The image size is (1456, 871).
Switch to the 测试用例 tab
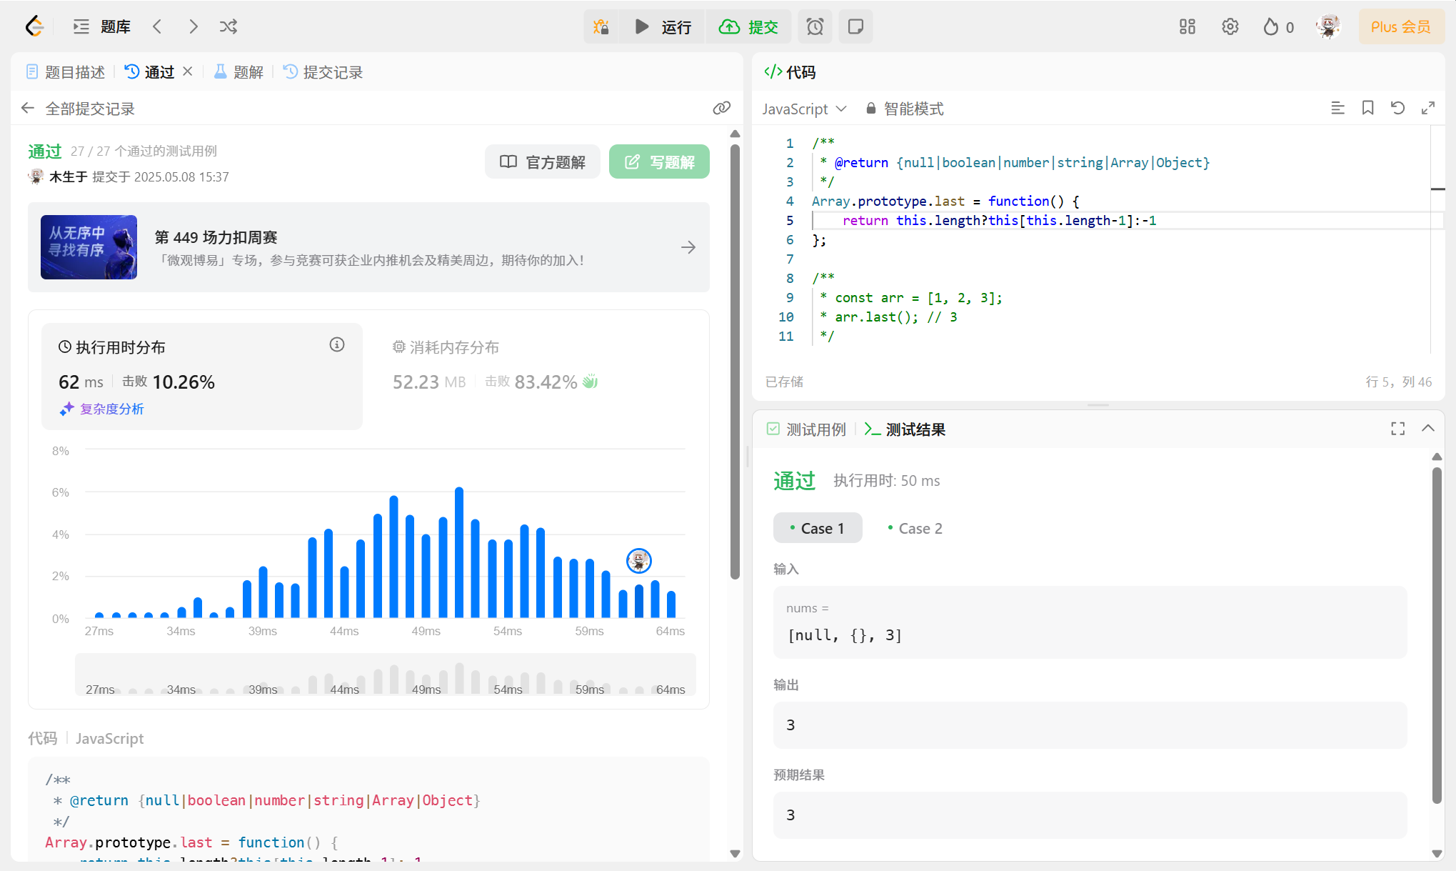click(x=806, y=429)
